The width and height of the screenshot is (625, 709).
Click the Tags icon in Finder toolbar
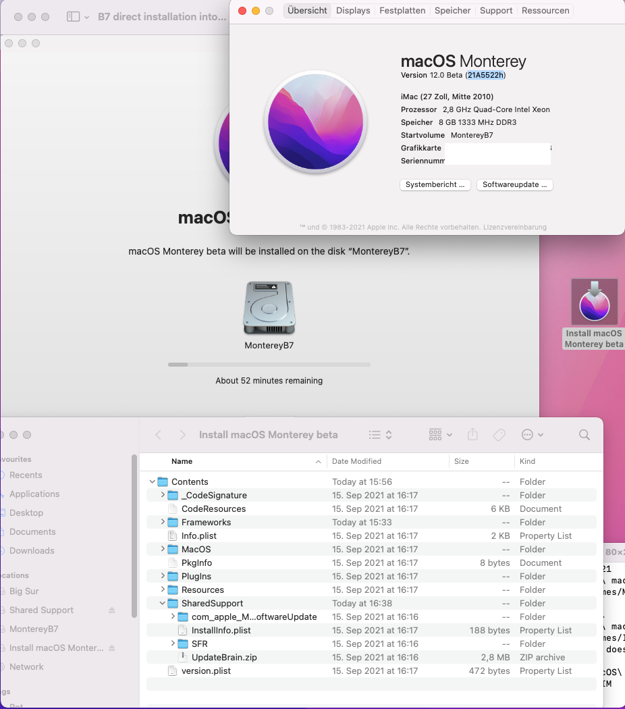tap(499, 435)
